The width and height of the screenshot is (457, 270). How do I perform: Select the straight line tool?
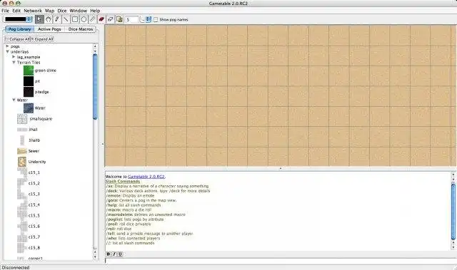(x=66, y=19)
